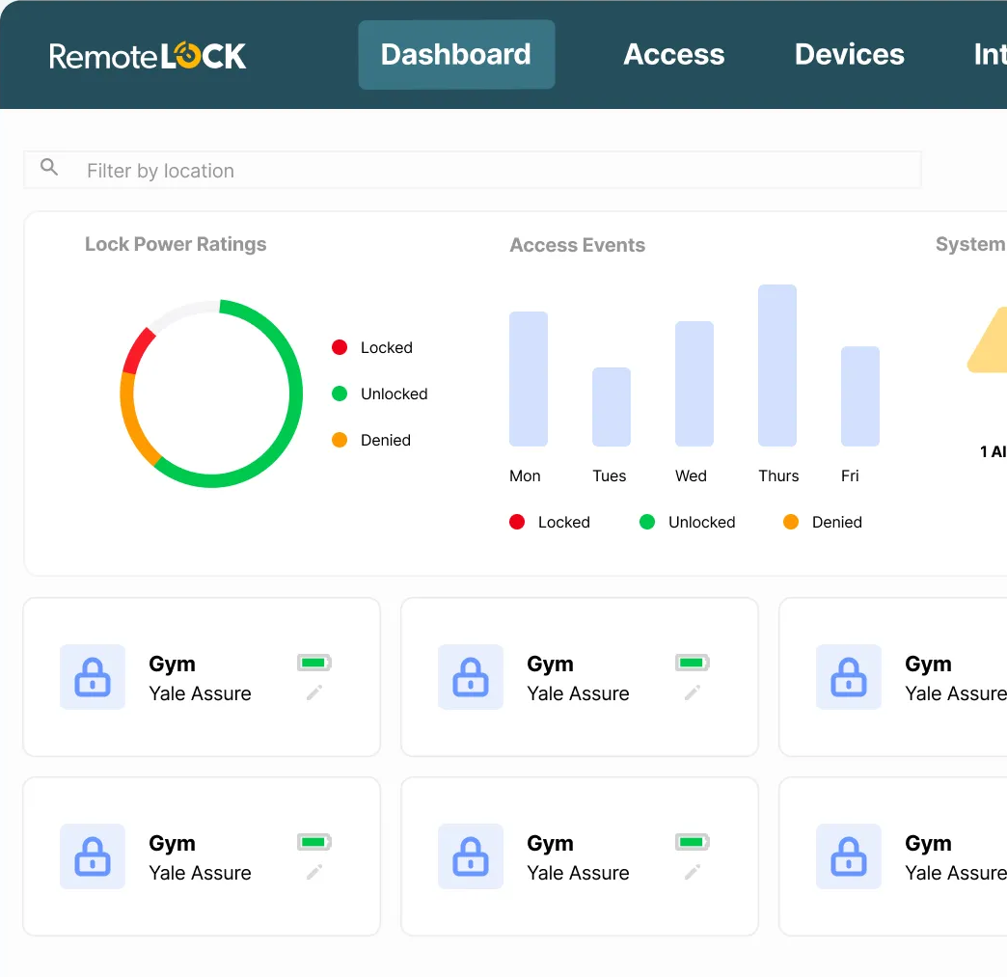Click lock icon in bottom-left Gym card

click(x=93, y=856)
